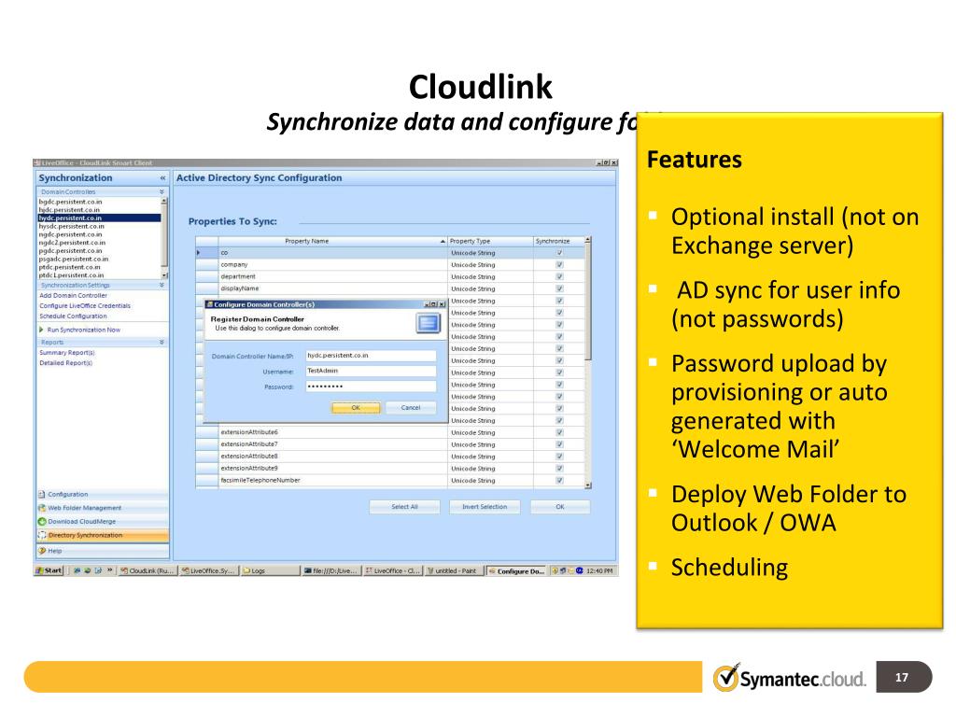The image size is (956, 717).
Task: Collapse the Domain Controllers section
Action: click(x=162, y=192)
